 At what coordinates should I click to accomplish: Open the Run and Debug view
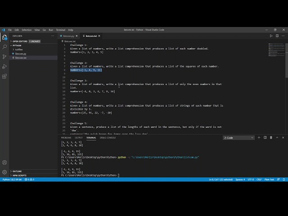point(4,66)
